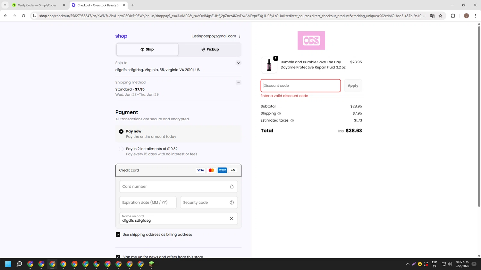The height and width of the screenshot is (270, 481).
Task: Click the ESP language indicator
Action: [x=435, y=264]
